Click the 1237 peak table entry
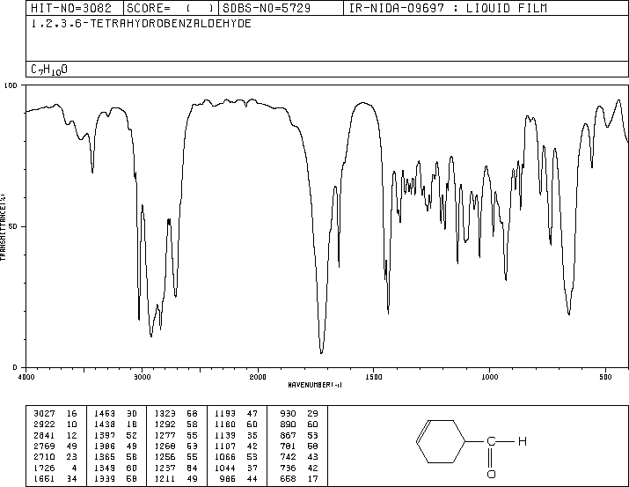629x487 pixels. 165,469
